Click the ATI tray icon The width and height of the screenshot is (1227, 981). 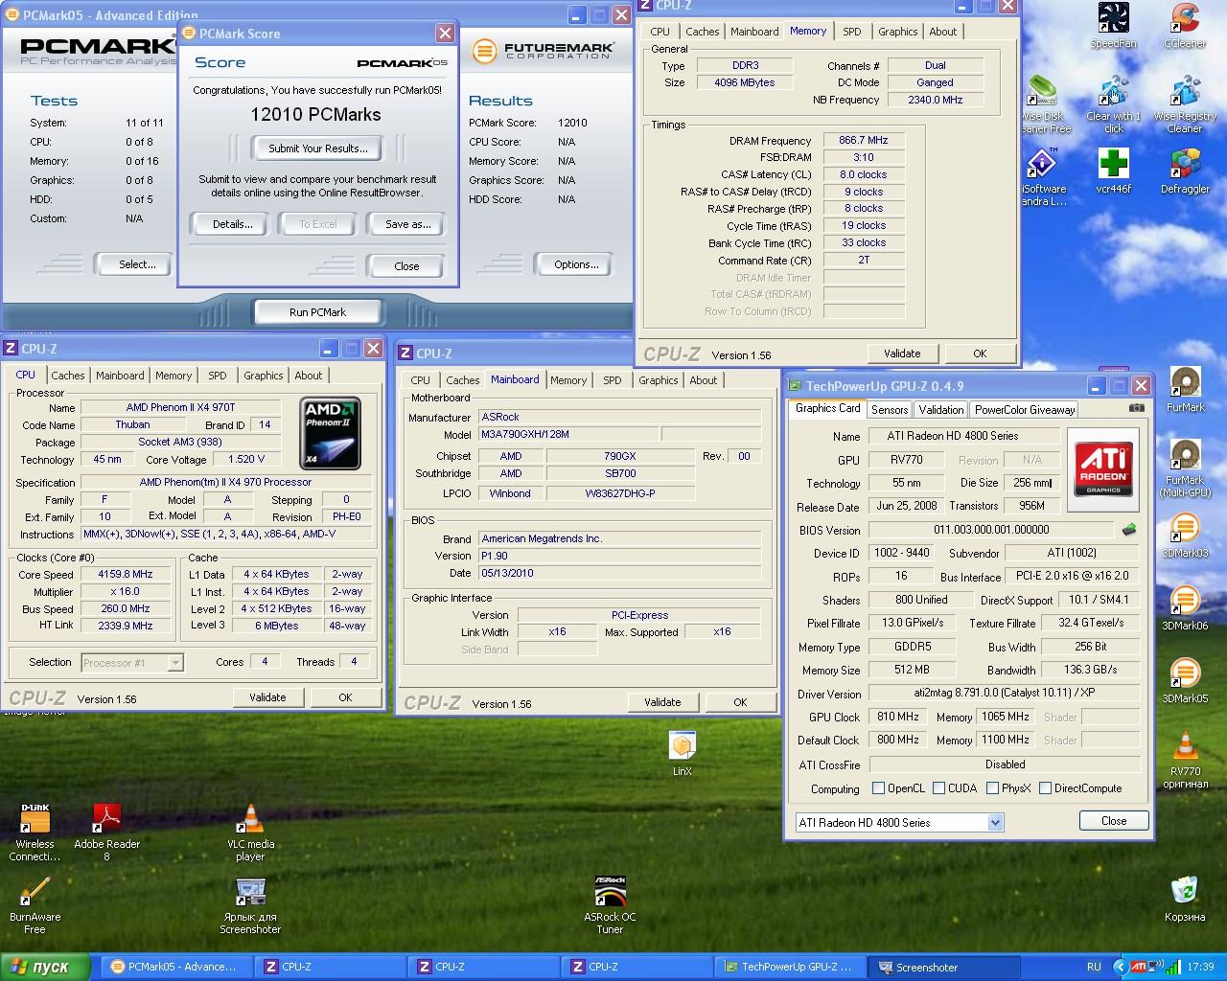tap(1138, 967)
